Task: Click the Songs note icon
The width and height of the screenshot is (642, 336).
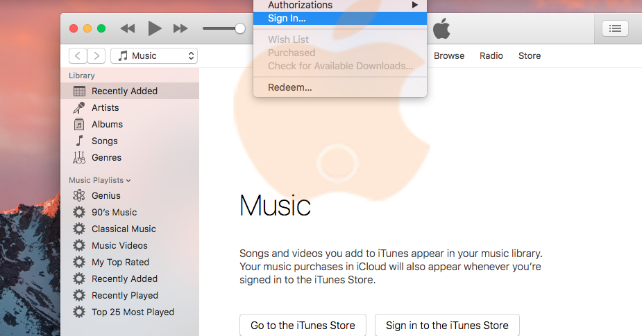Action: point(79,141)
